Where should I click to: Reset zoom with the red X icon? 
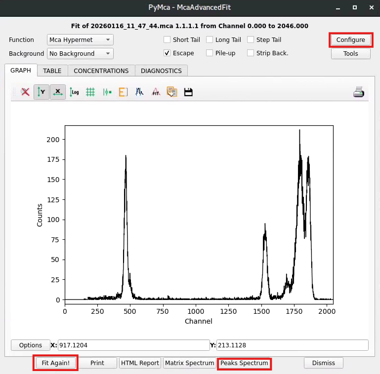click(x=25, y=92)
